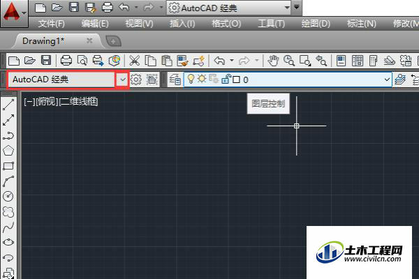Open the 插入(I) menu
Screen dimensions: 419x279
click(x=182, y=24)
